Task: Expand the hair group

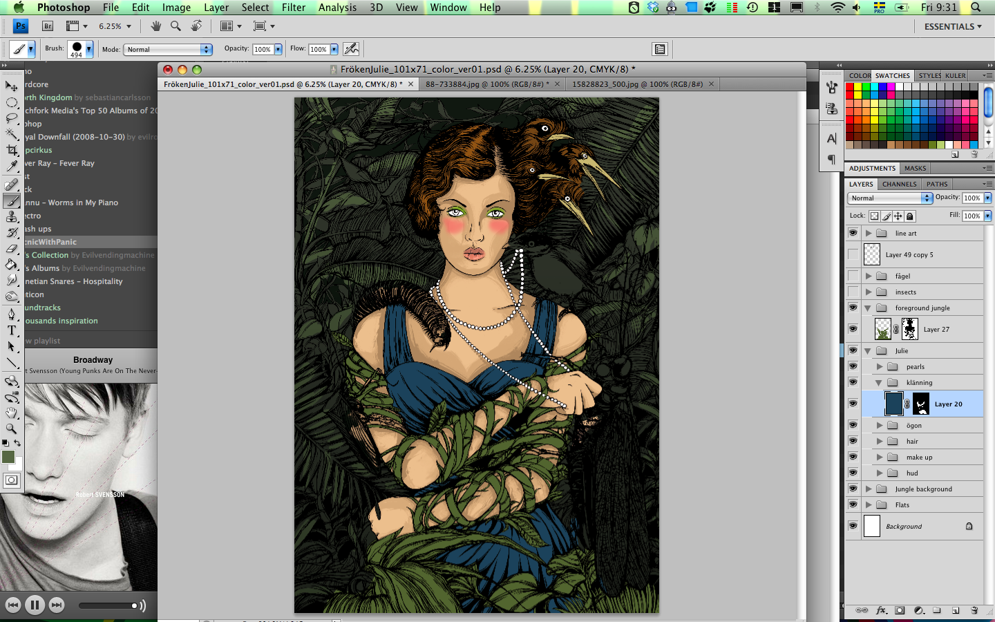Action: pos(880,442)
